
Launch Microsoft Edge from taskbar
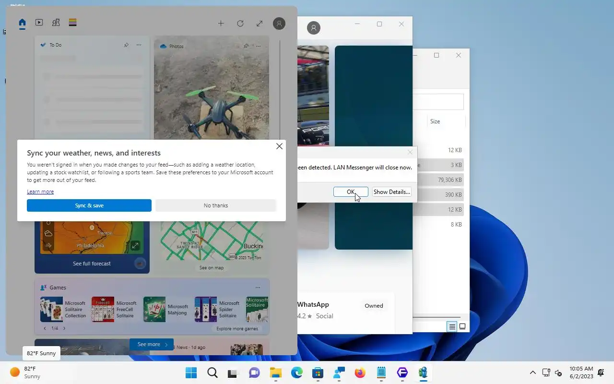click(x=296, y=373)
